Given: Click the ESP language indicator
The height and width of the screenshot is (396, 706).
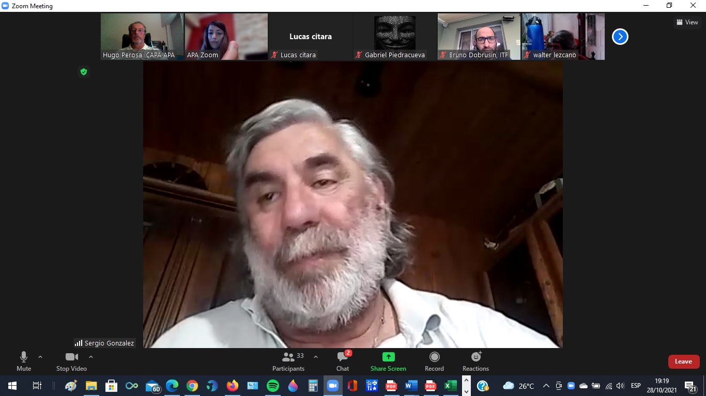Looking at the screenshot, I should pos(636,386).
